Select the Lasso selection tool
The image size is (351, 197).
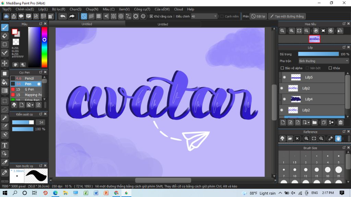coord(5,109)
